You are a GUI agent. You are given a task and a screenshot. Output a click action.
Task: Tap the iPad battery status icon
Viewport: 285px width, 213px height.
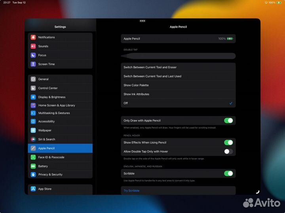[x=279, y=2]
